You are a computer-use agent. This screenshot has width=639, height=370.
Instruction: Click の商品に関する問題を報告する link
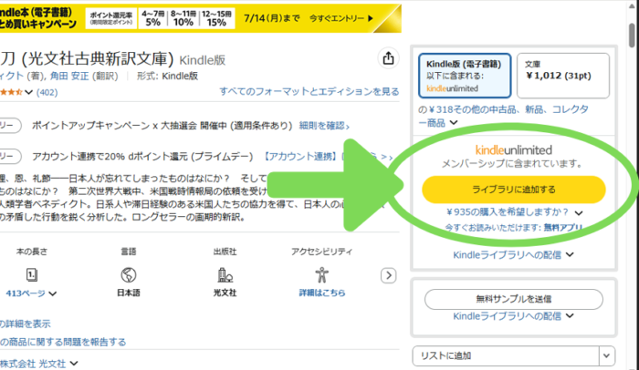coord(63,342)
